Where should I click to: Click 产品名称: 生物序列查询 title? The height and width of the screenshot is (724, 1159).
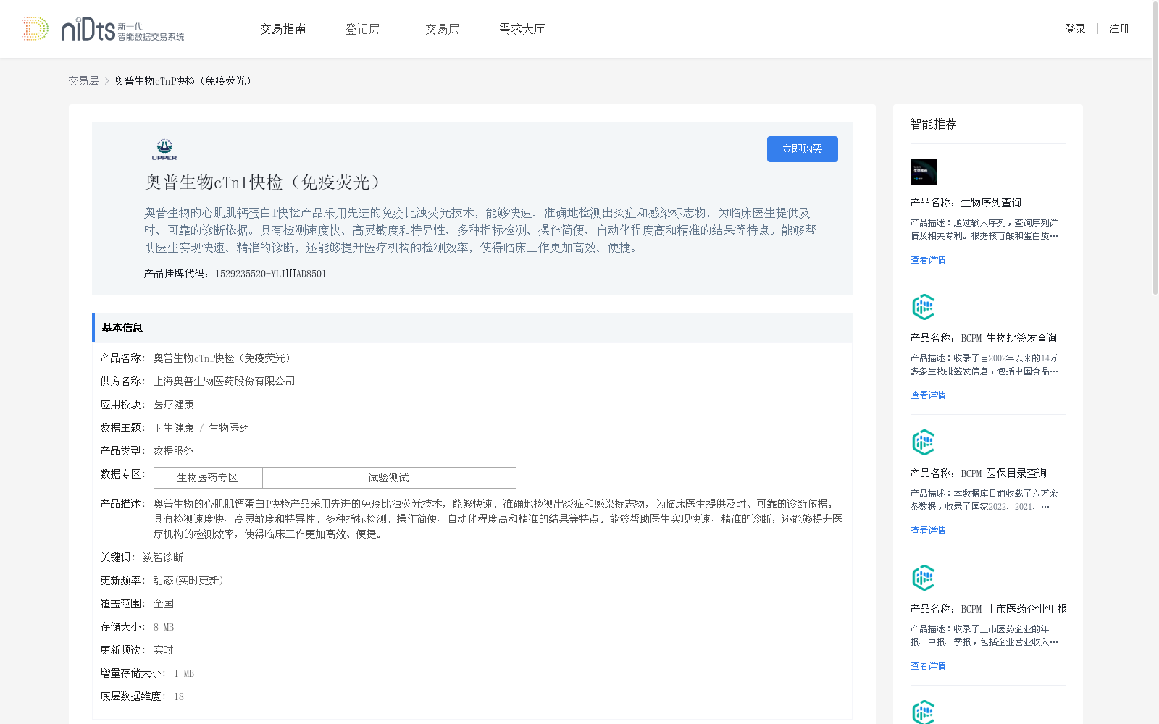pos(966,203)
